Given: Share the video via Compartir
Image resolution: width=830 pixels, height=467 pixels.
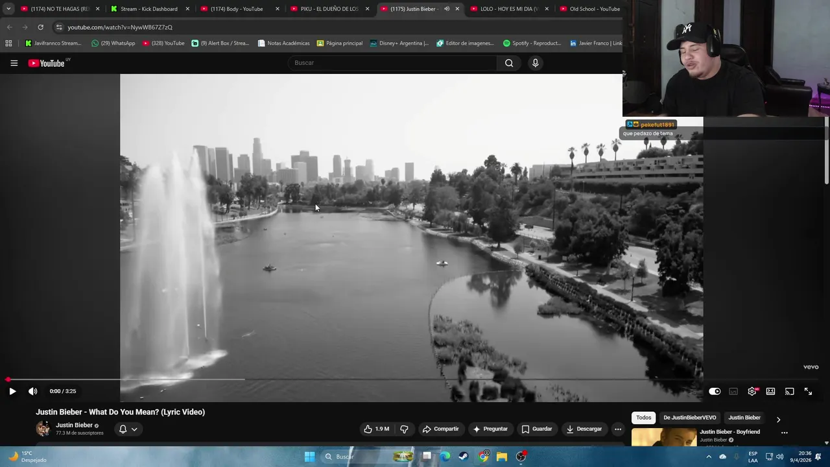Looking at the screenshot, I should tap(440, 429).
